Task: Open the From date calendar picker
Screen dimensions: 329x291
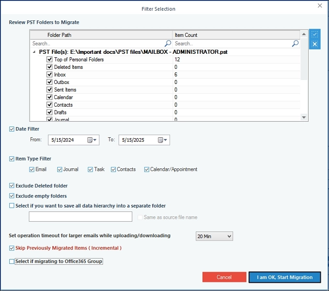Action: click(92, 140)
